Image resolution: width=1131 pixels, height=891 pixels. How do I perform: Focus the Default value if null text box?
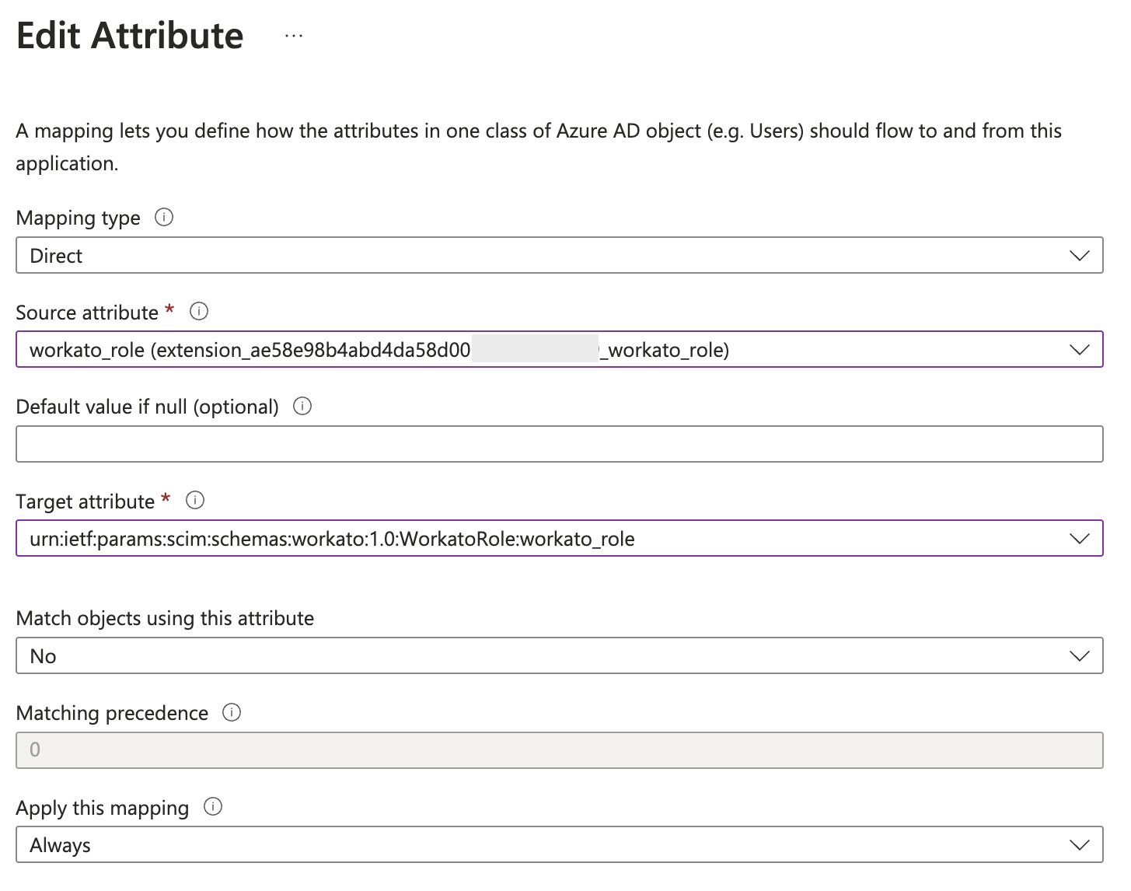click(x=559, y=444)
